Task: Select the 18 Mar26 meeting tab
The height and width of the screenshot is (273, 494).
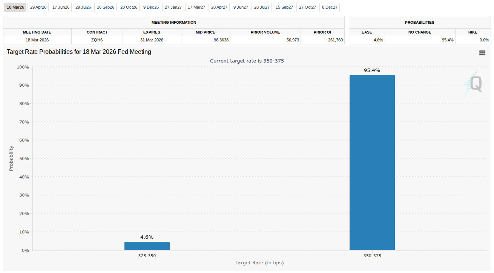Action: click(15, 7)
